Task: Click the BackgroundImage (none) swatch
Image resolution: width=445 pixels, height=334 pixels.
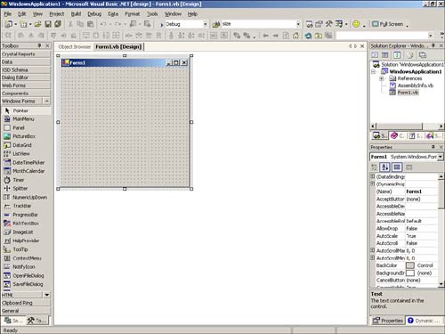Action: [410, 273]
